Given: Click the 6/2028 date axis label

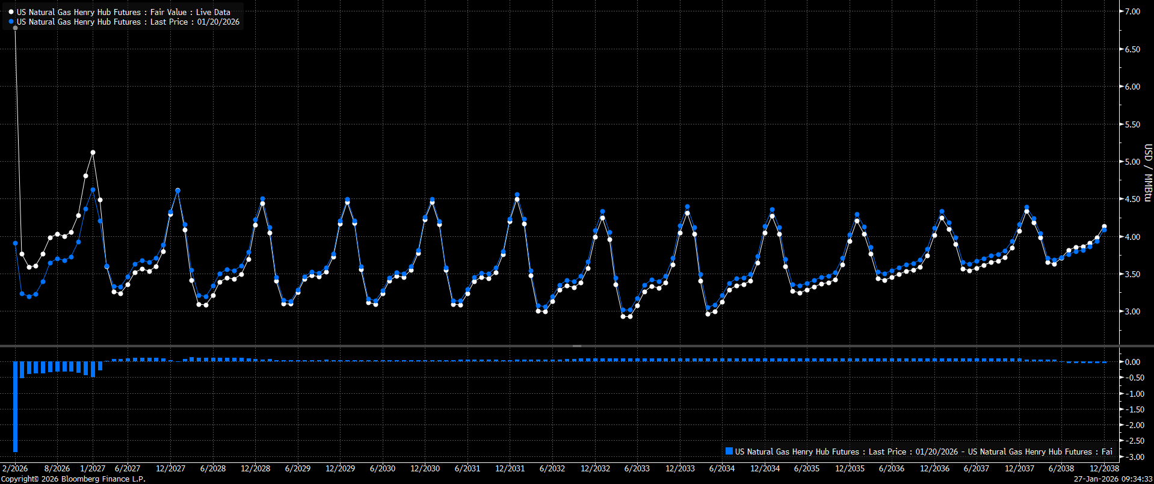Looking at the screenshot, I should (213, 468).
